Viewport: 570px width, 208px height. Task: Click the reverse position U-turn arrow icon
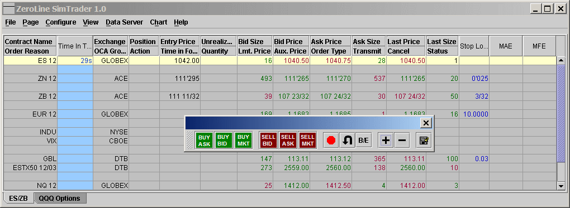tap(347, 141)
